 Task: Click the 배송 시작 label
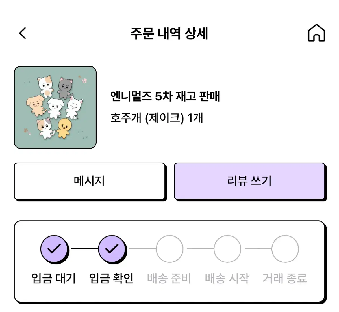click(x=227, y=278)
